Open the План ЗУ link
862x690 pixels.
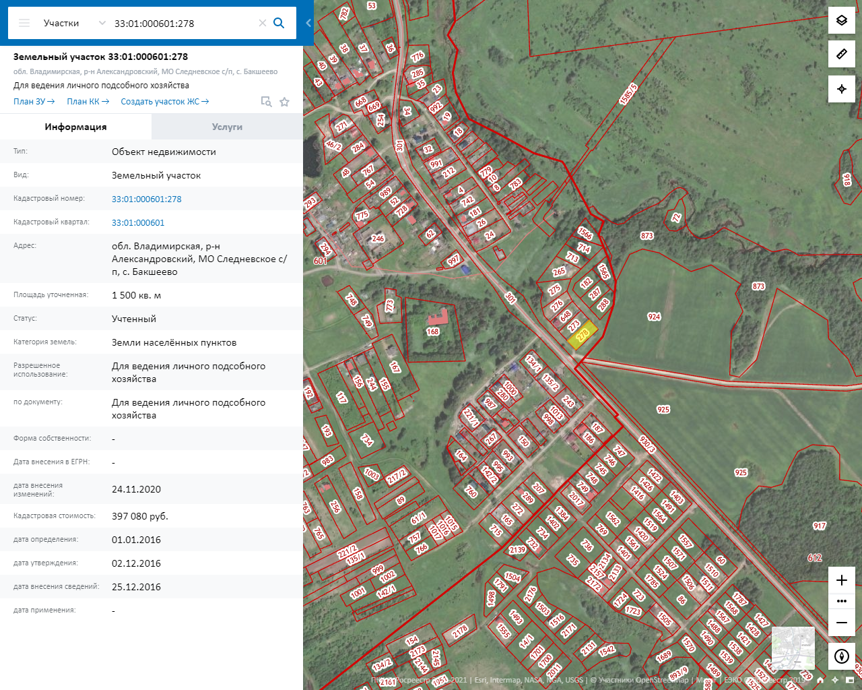point(34,102)
